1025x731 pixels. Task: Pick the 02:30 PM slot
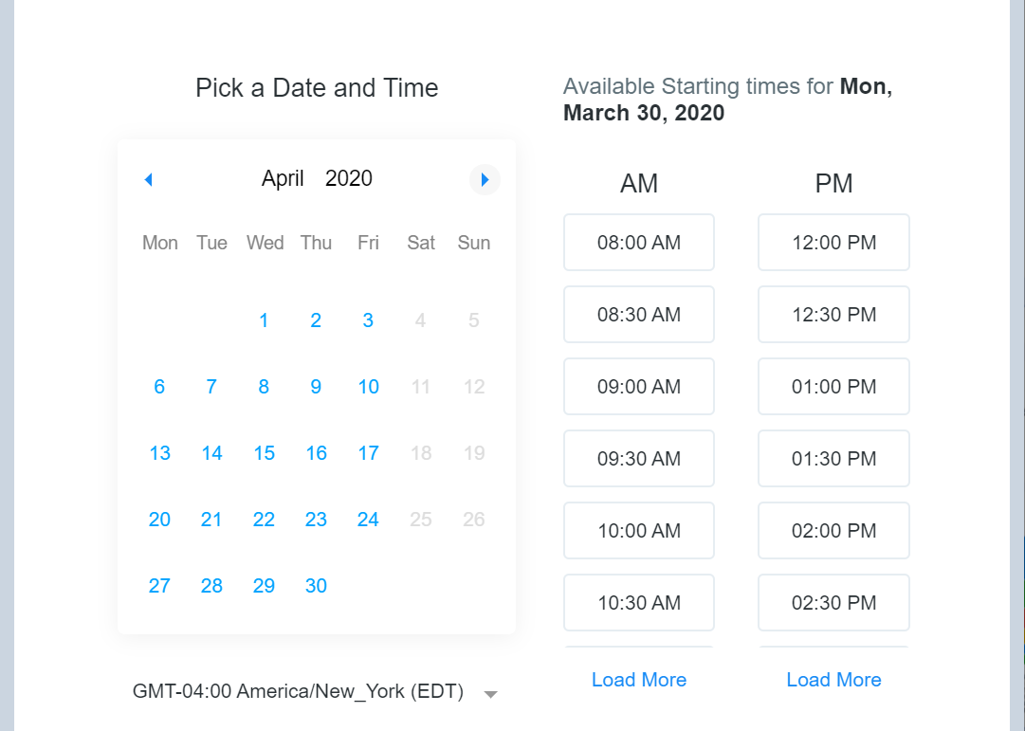[x=833, y=603]
